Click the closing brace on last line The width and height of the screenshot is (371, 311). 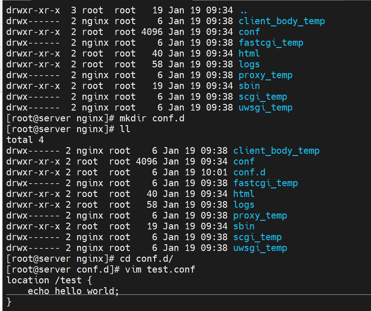coord(9,302)
